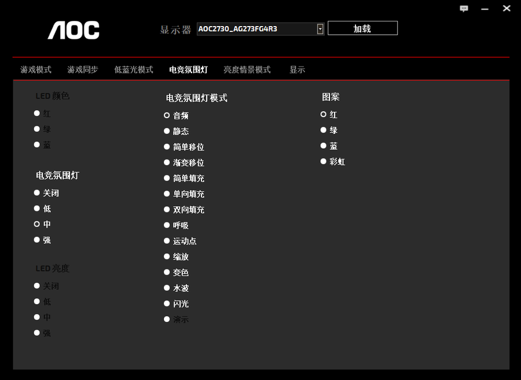Set LED 亮度 to 关闭
The height and width of the screenshot is (380, 521).
click(37, 286)
